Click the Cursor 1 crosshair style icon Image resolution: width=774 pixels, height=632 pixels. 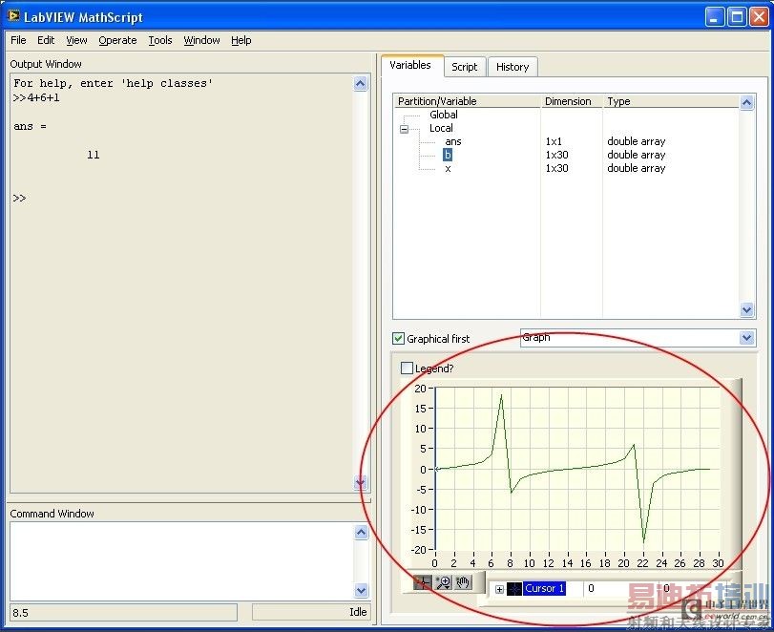(513, 588)
